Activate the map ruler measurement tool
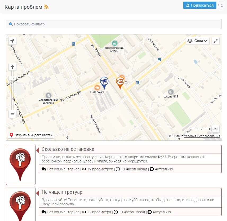The height and width of the screenshot is (221, 227). pos(216,129)
